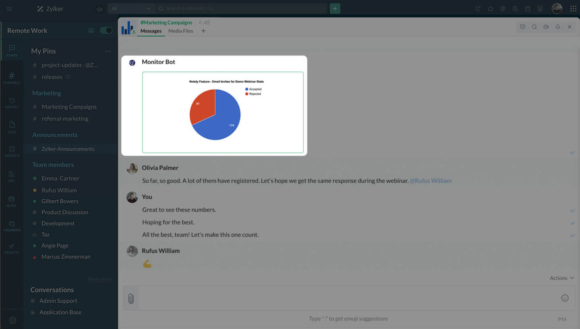Click the notification bell in chat header
The width and height of the screenshot is (580, 329).
click(x=558, y=27)
